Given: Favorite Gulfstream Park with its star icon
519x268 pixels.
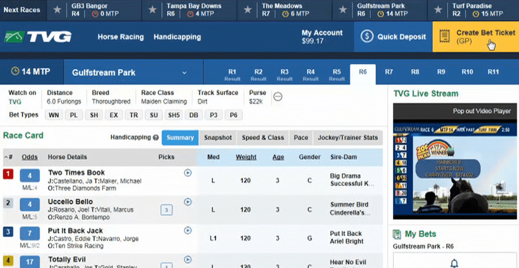Looking at the screenshot, I should click(343, 10).
